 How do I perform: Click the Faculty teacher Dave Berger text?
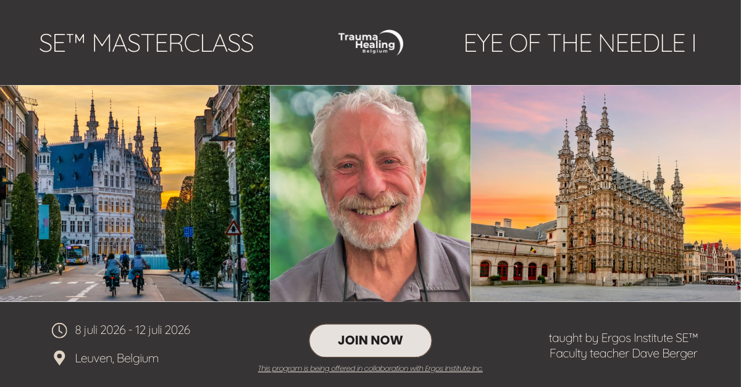(x=623, y=354)
